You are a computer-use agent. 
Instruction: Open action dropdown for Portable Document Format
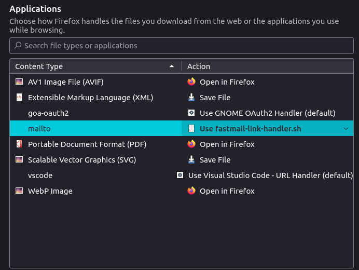point(267,144)
